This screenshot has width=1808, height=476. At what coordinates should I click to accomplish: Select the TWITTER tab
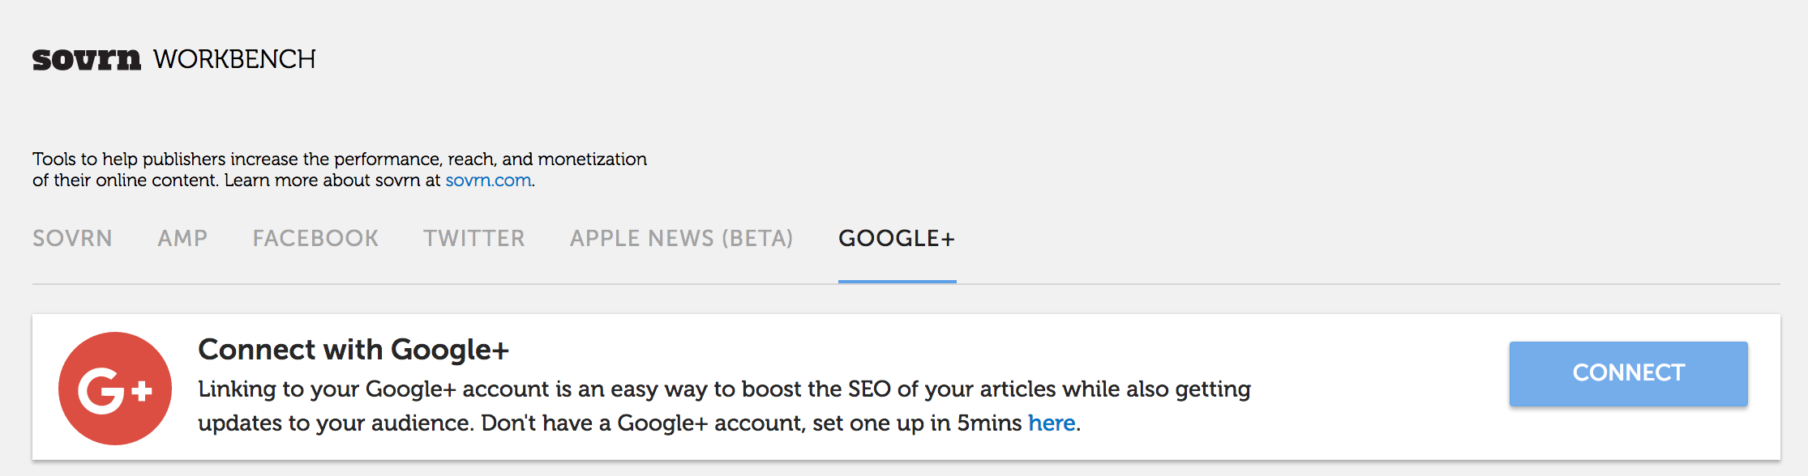(x=474, y=238)
